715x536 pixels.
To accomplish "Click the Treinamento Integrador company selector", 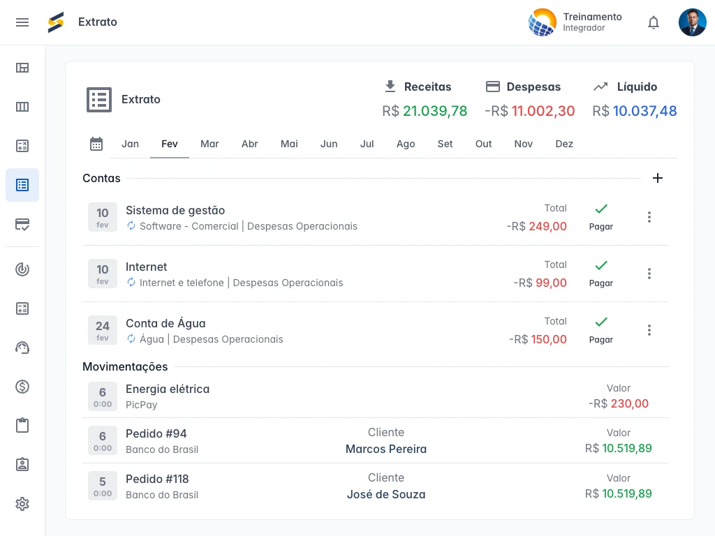I will pos(576,22).
